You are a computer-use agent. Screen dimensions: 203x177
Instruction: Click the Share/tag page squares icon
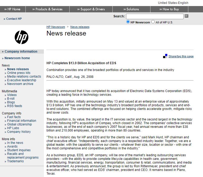tap(165, 56)
